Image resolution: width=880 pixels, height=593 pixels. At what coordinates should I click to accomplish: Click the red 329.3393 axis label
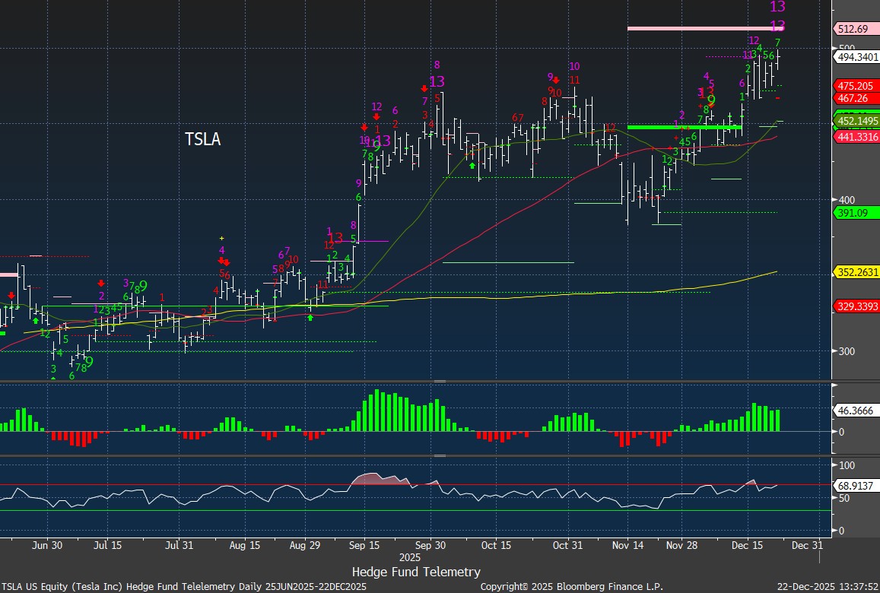click(856, 306)
